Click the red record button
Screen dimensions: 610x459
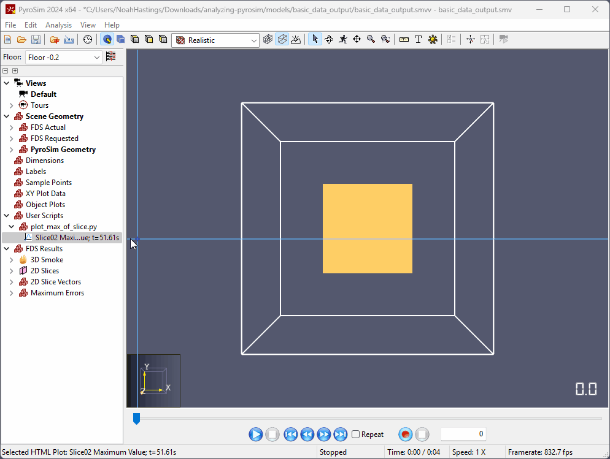click(x=406, y=434)
